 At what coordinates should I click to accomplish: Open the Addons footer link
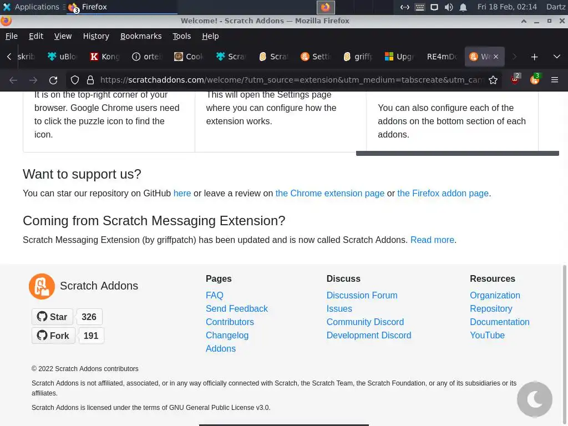(x=221, y=349)
